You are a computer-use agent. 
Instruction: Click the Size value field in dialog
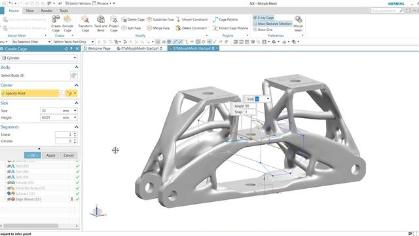[51, 111]
